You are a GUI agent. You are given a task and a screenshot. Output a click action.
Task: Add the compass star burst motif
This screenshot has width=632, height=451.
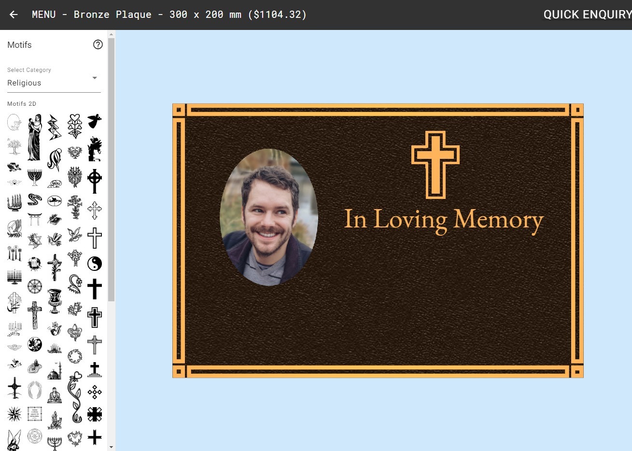point(14,414)
